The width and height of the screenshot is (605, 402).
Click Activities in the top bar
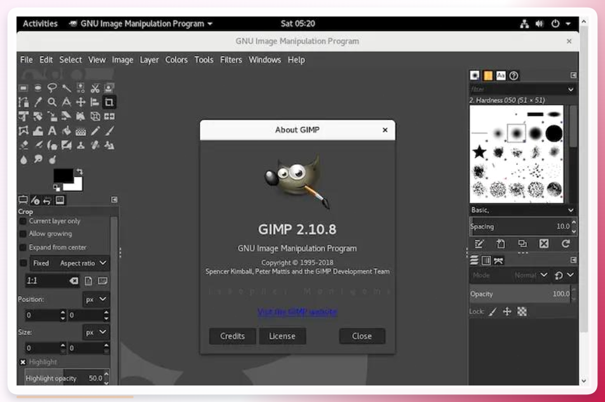(40, 23)
